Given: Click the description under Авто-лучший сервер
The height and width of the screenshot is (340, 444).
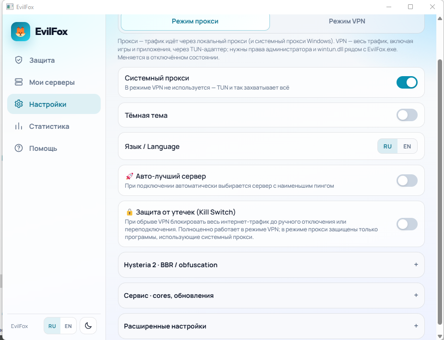Looking at the screenshot, I should (229, 186).
